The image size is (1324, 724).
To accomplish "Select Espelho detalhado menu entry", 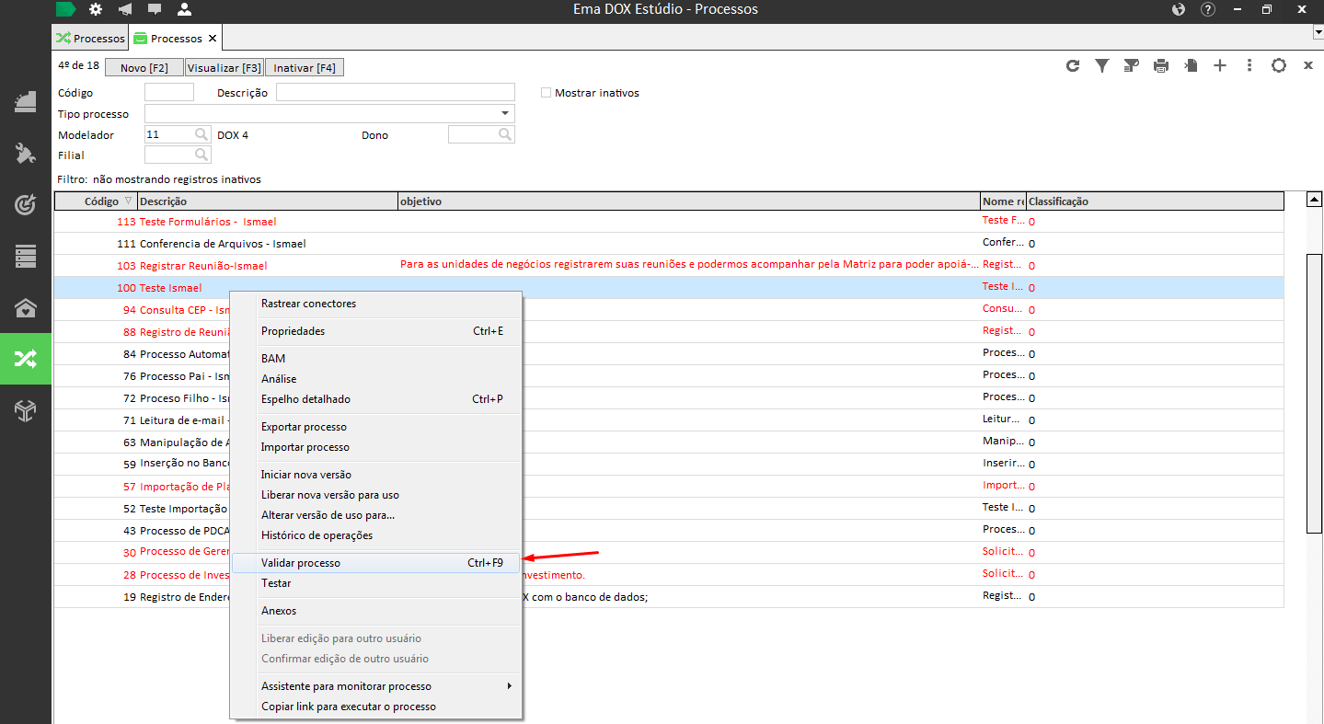I will (377, 399).
